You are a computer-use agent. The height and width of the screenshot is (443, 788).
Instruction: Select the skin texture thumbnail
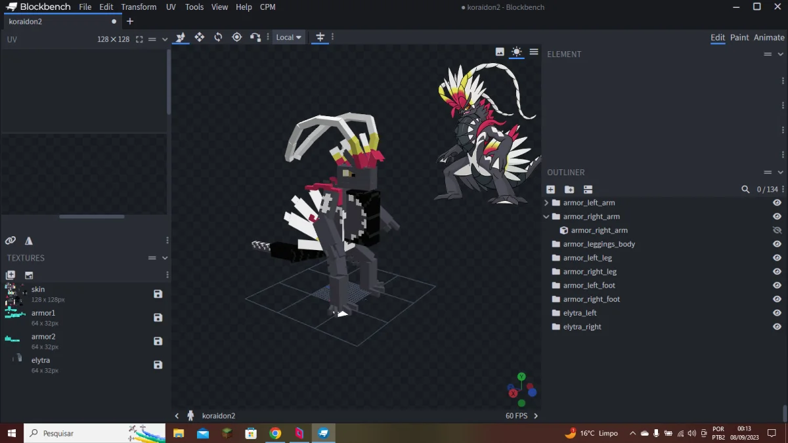[15, 294]
